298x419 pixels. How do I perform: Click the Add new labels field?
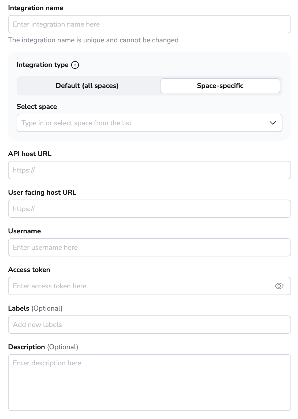149,325
